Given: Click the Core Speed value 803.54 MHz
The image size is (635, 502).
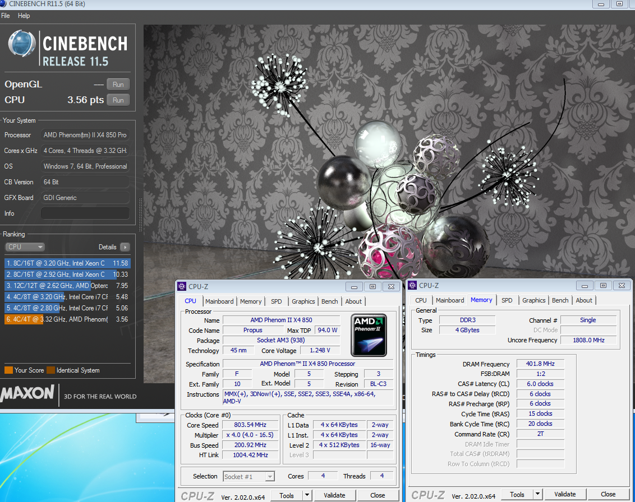Looking at the screenshot, I should click(x=250, y=425).
